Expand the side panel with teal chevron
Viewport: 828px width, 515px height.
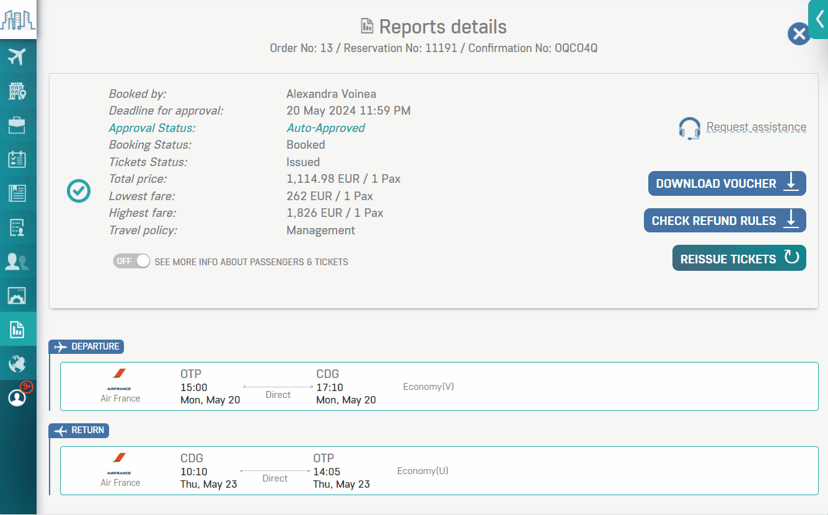tap(819, 20)
